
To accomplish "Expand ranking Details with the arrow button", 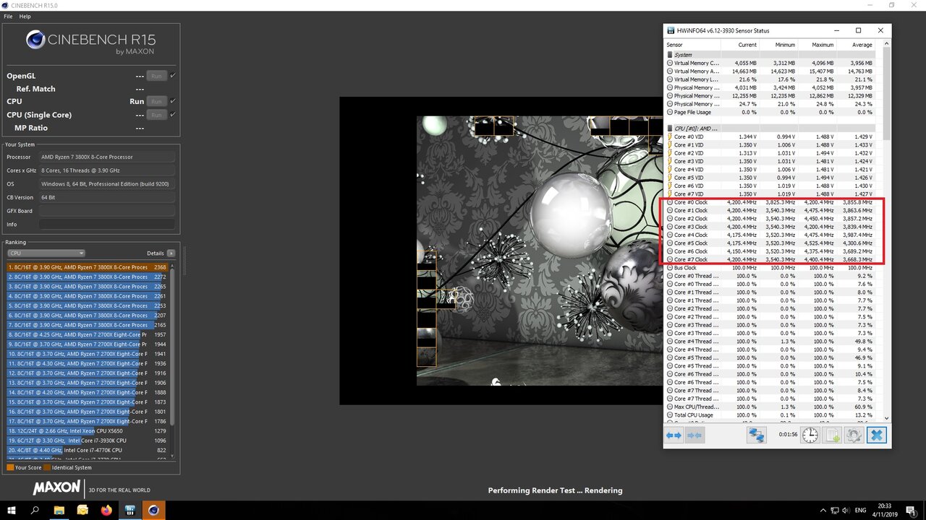I will pos(171,253).
